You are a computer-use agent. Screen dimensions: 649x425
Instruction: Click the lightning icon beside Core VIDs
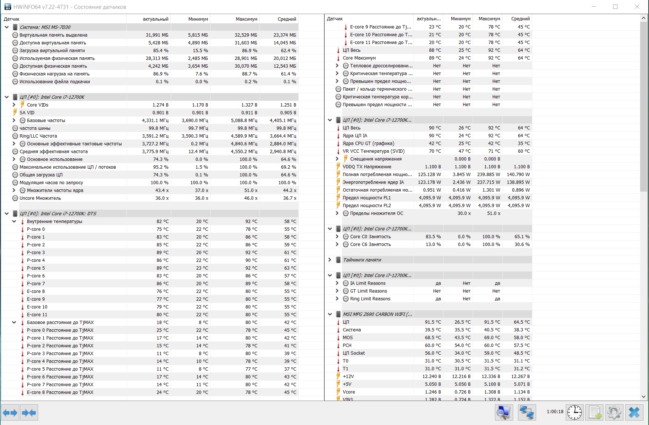pos(22,105)
